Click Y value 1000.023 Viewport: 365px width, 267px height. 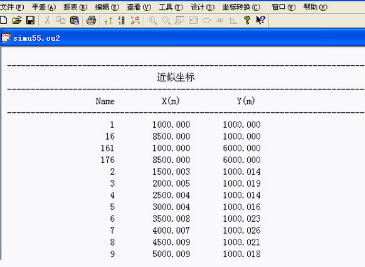coord(241,219)
